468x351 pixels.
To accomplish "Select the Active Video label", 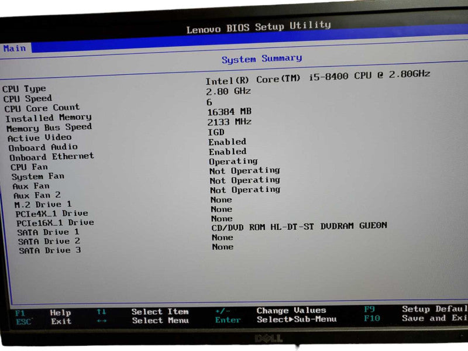I will (40, 137).
